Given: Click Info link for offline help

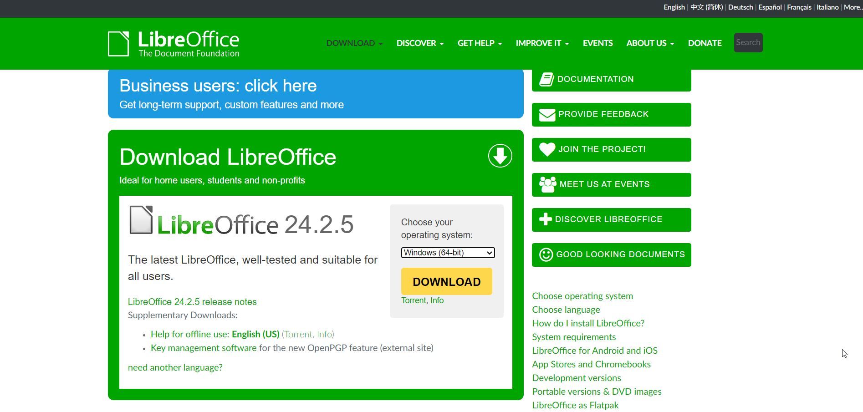Looking at the screenshot, I should point(324,334).
